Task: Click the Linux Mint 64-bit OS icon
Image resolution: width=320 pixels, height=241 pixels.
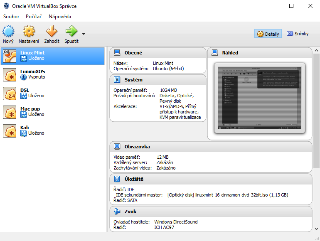Action: pyautogui.click(x=10, y=56)
